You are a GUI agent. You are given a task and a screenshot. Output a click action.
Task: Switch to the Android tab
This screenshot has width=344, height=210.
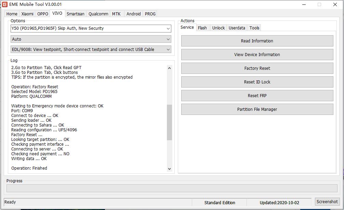click(134, 14)
